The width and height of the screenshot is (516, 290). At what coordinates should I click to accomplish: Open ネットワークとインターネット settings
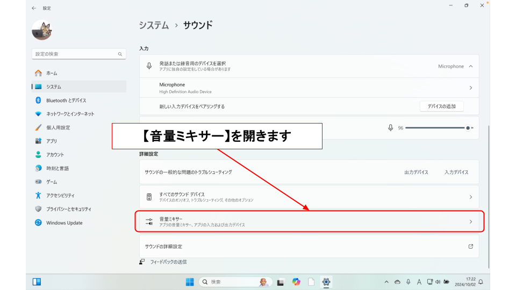point(70,114)
